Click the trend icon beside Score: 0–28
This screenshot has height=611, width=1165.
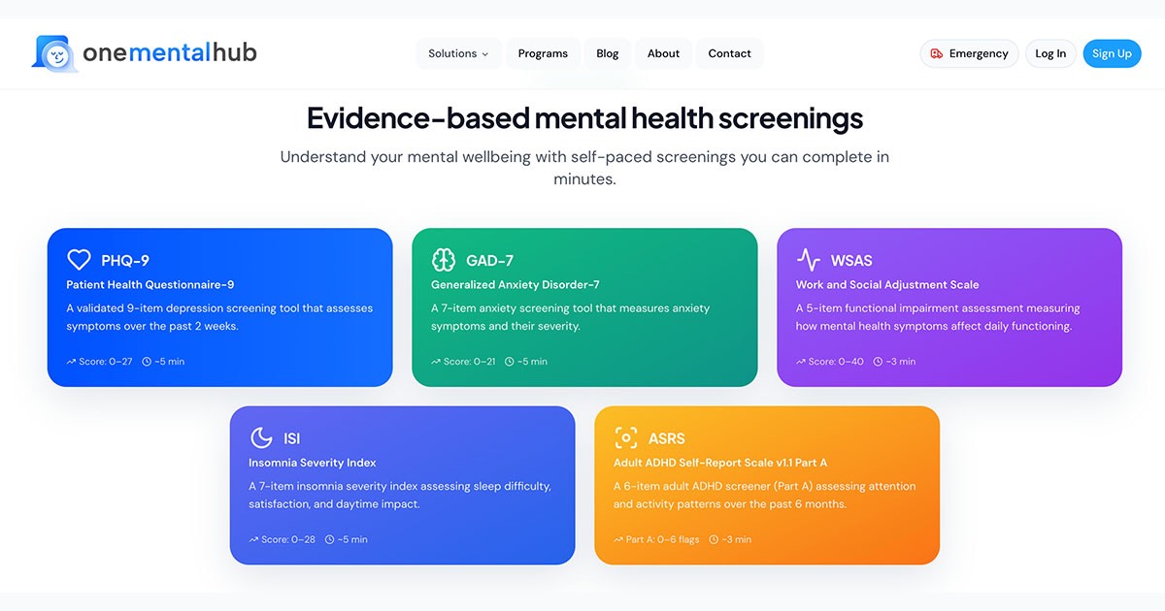(253, 539)
